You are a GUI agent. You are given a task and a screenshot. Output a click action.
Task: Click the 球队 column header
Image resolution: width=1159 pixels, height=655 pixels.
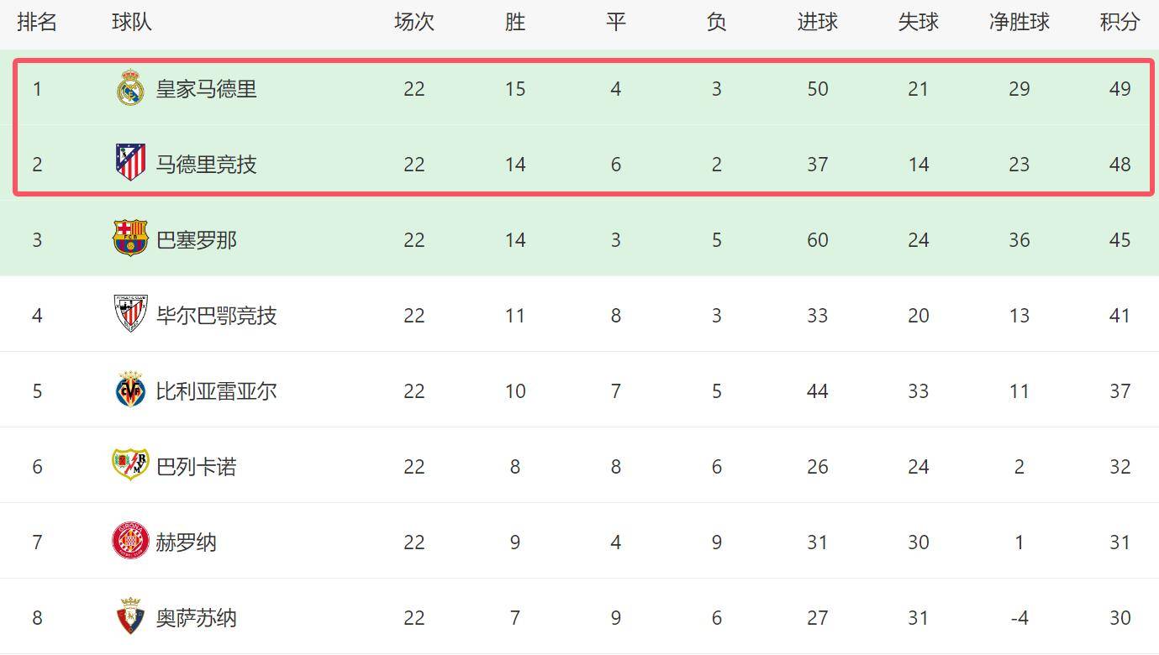click(132, 22)
